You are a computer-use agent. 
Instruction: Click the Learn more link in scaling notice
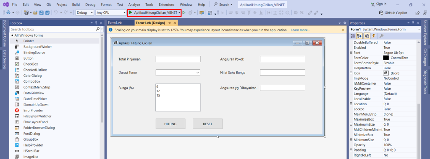tap(300, 30)
